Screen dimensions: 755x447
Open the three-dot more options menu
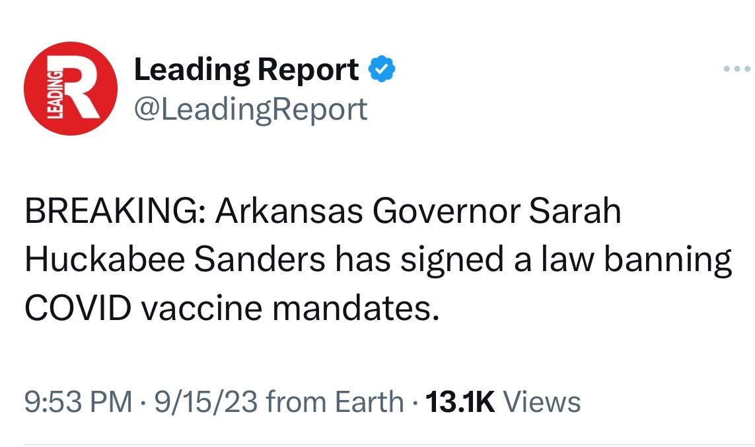coord(737,69)
